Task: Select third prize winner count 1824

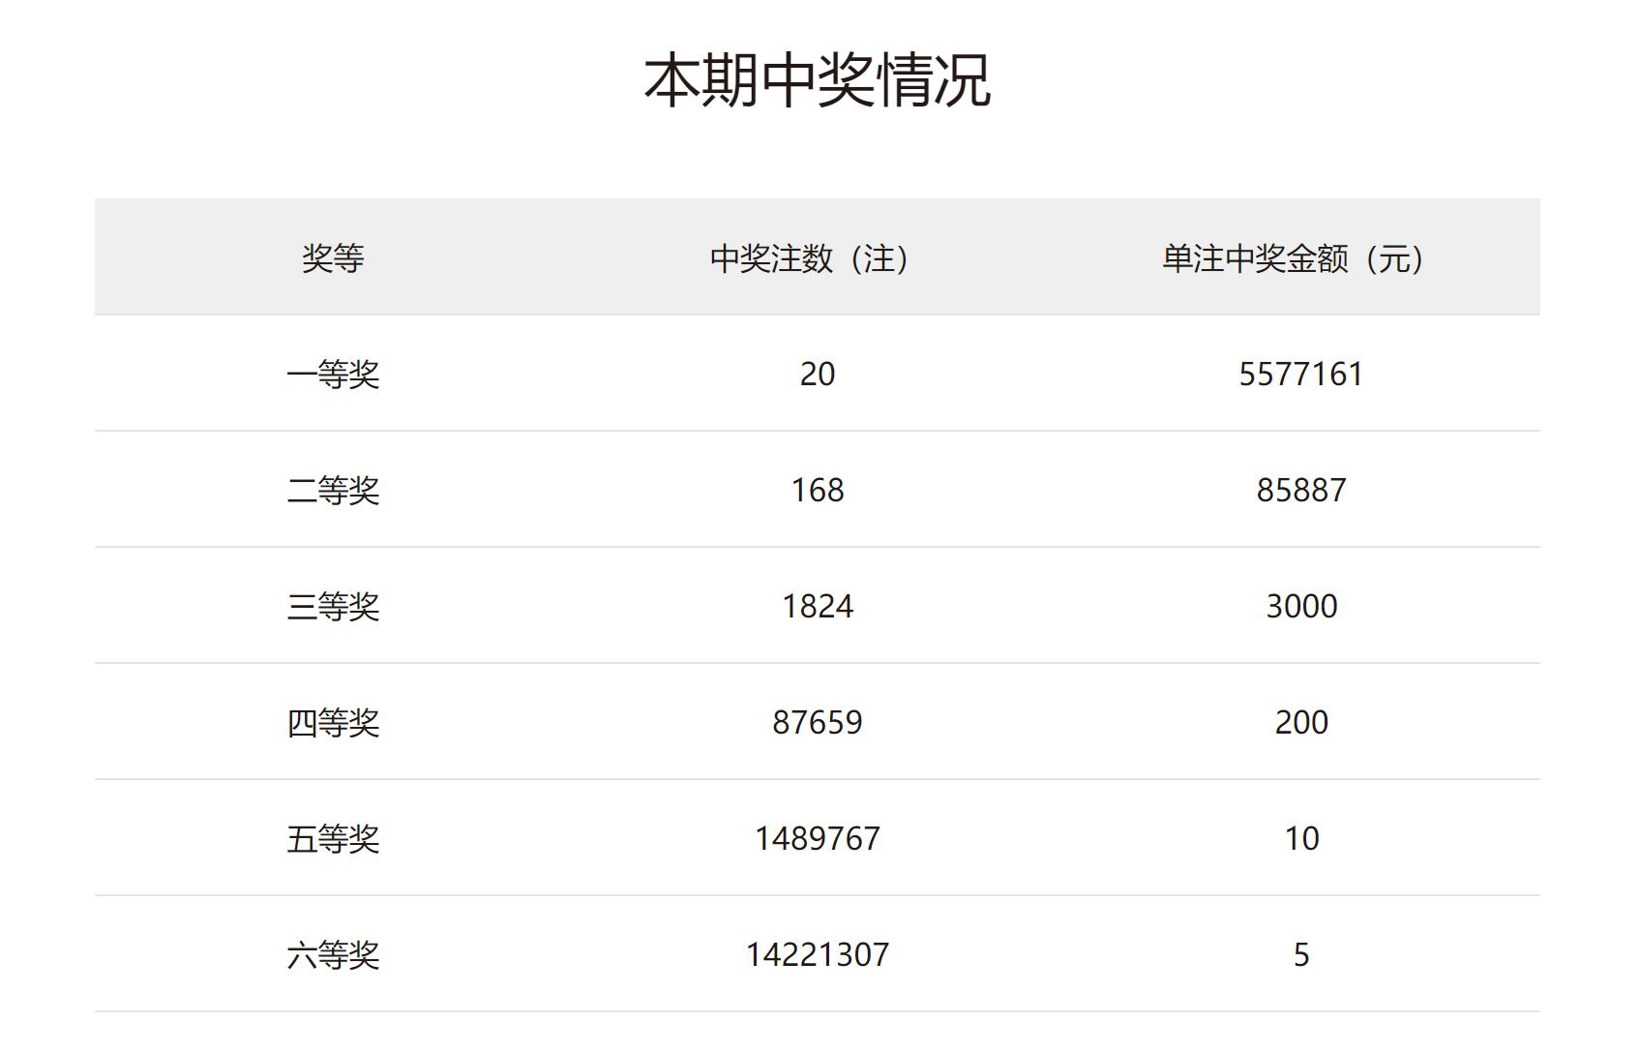Action: pyautogui.click(x=818, y=607)
